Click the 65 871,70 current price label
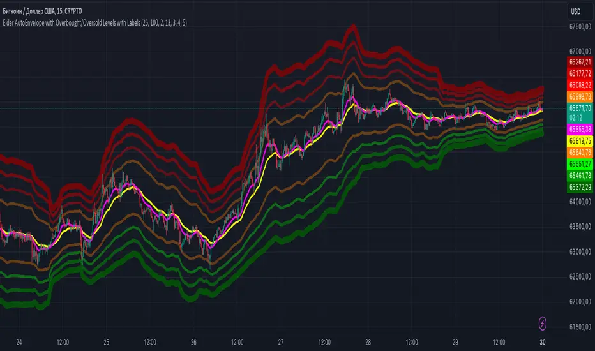Screen dimensions: 595x351 580,108
